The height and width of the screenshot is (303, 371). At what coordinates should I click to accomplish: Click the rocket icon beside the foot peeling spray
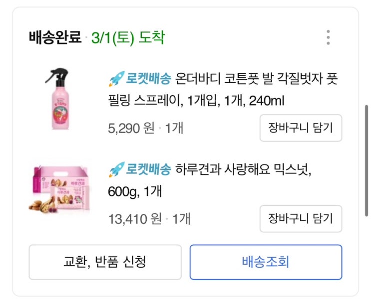117,79
